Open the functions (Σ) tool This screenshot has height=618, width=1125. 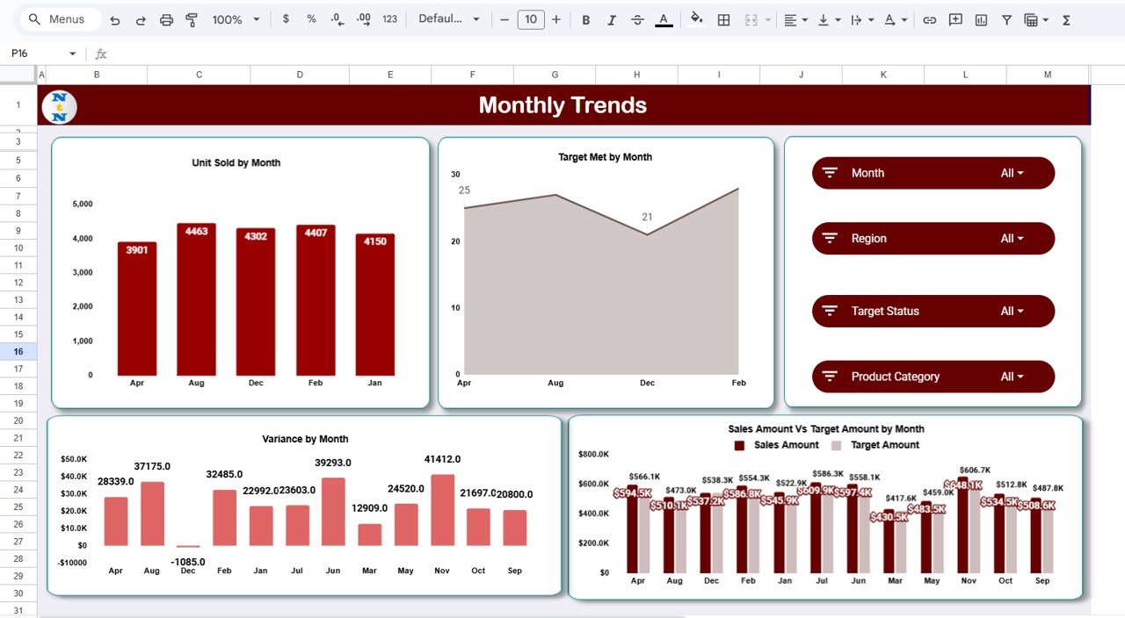(x=1065, y=19)
